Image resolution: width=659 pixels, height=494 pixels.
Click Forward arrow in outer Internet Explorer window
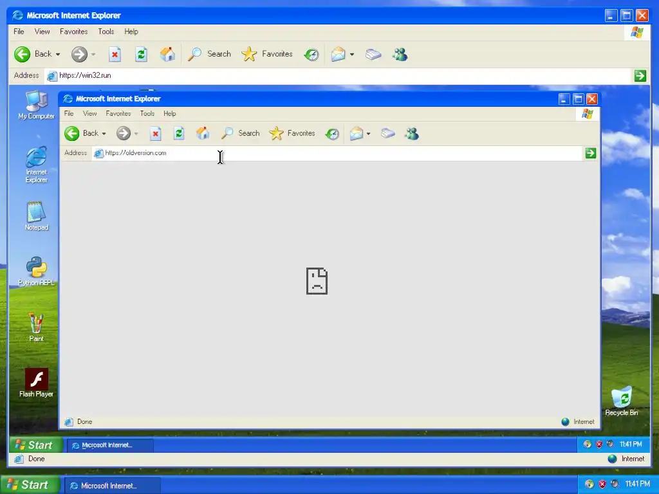coord(79,54)
